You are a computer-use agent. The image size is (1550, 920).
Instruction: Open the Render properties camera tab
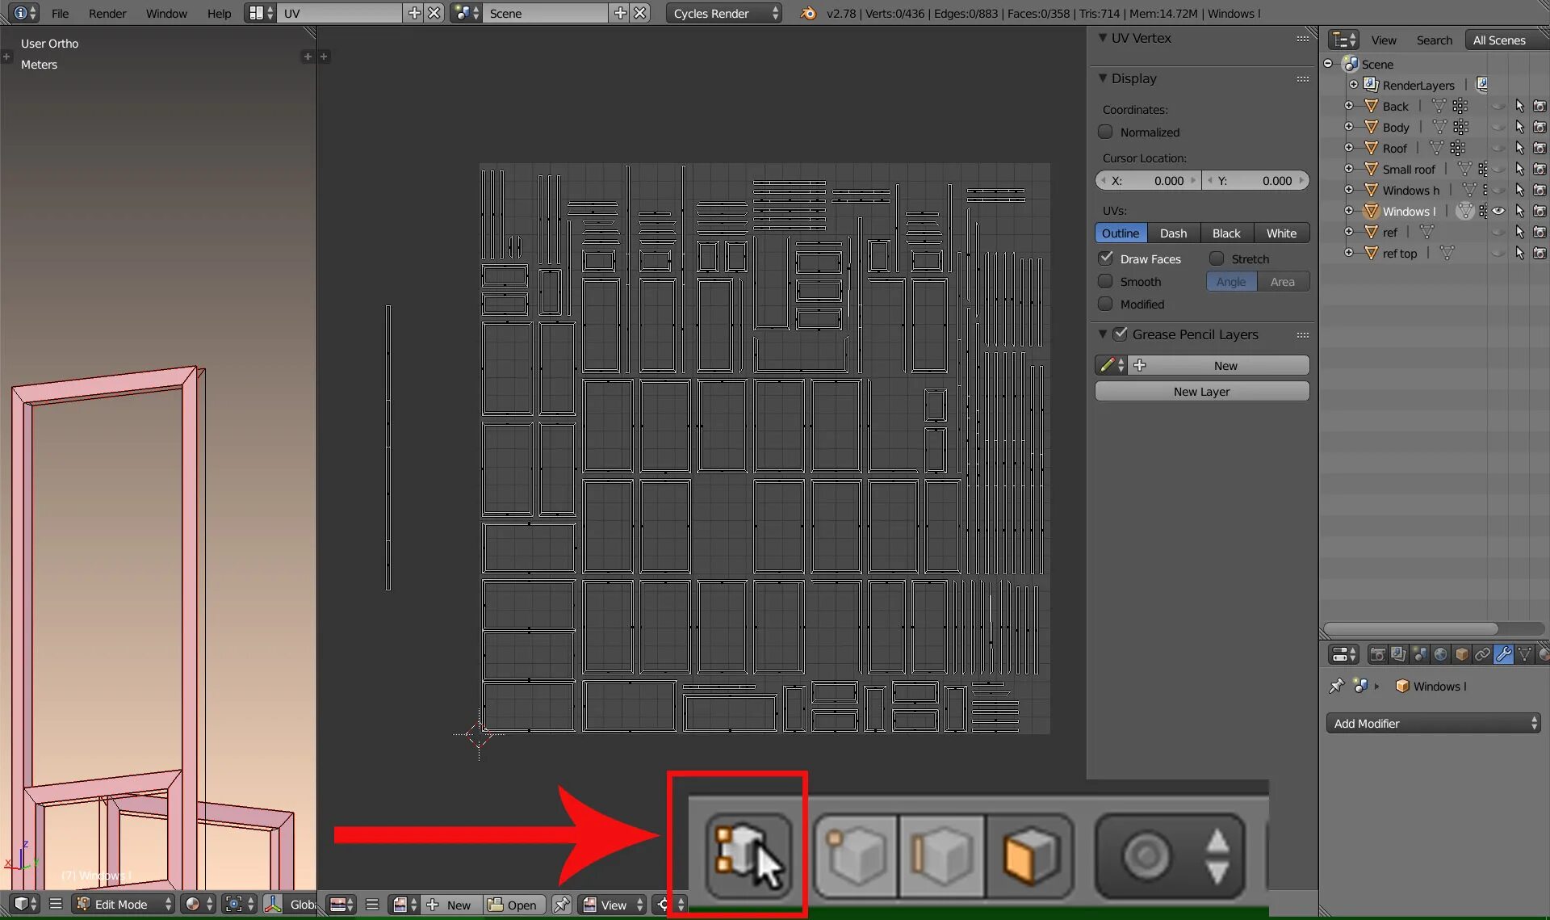coord(1378,654)
